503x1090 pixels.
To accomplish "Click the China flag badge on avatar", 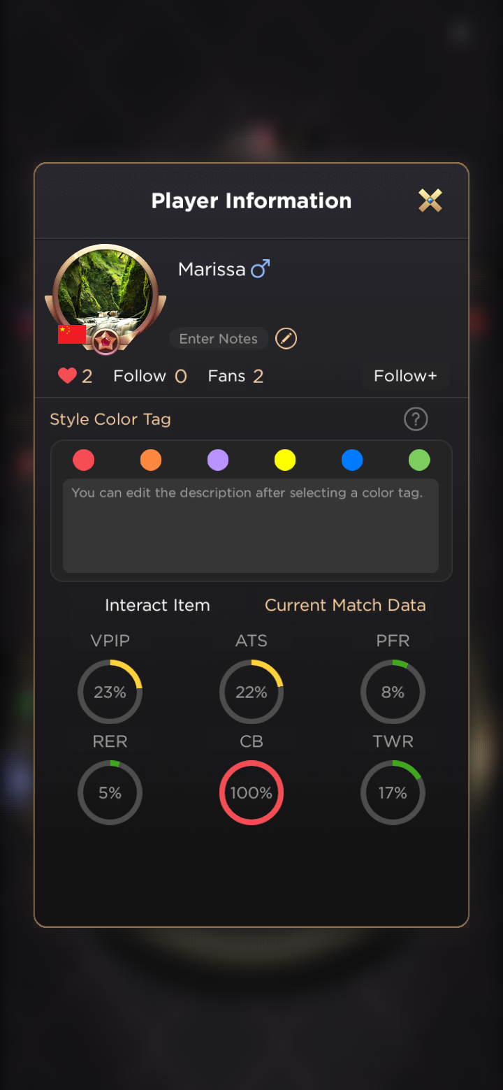I will click(x=72, y=334).
